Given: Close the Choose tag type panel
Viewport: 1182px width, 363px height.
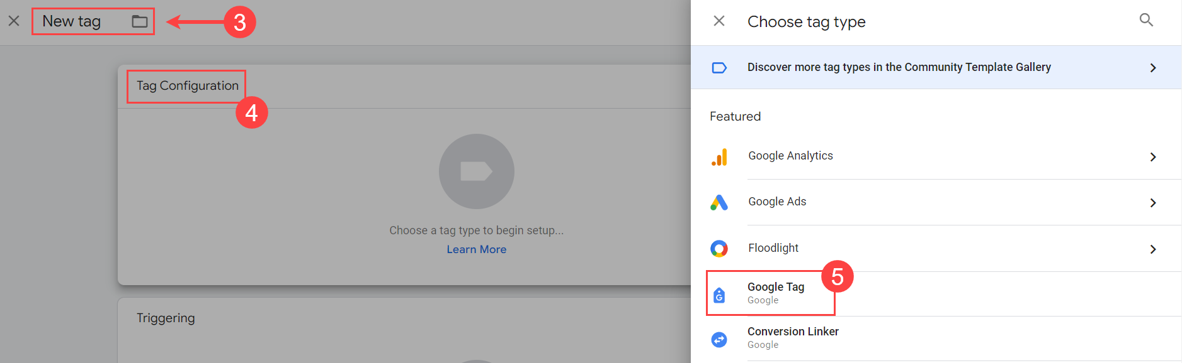Looking at the screenshot, I should (x=719, y=21).
